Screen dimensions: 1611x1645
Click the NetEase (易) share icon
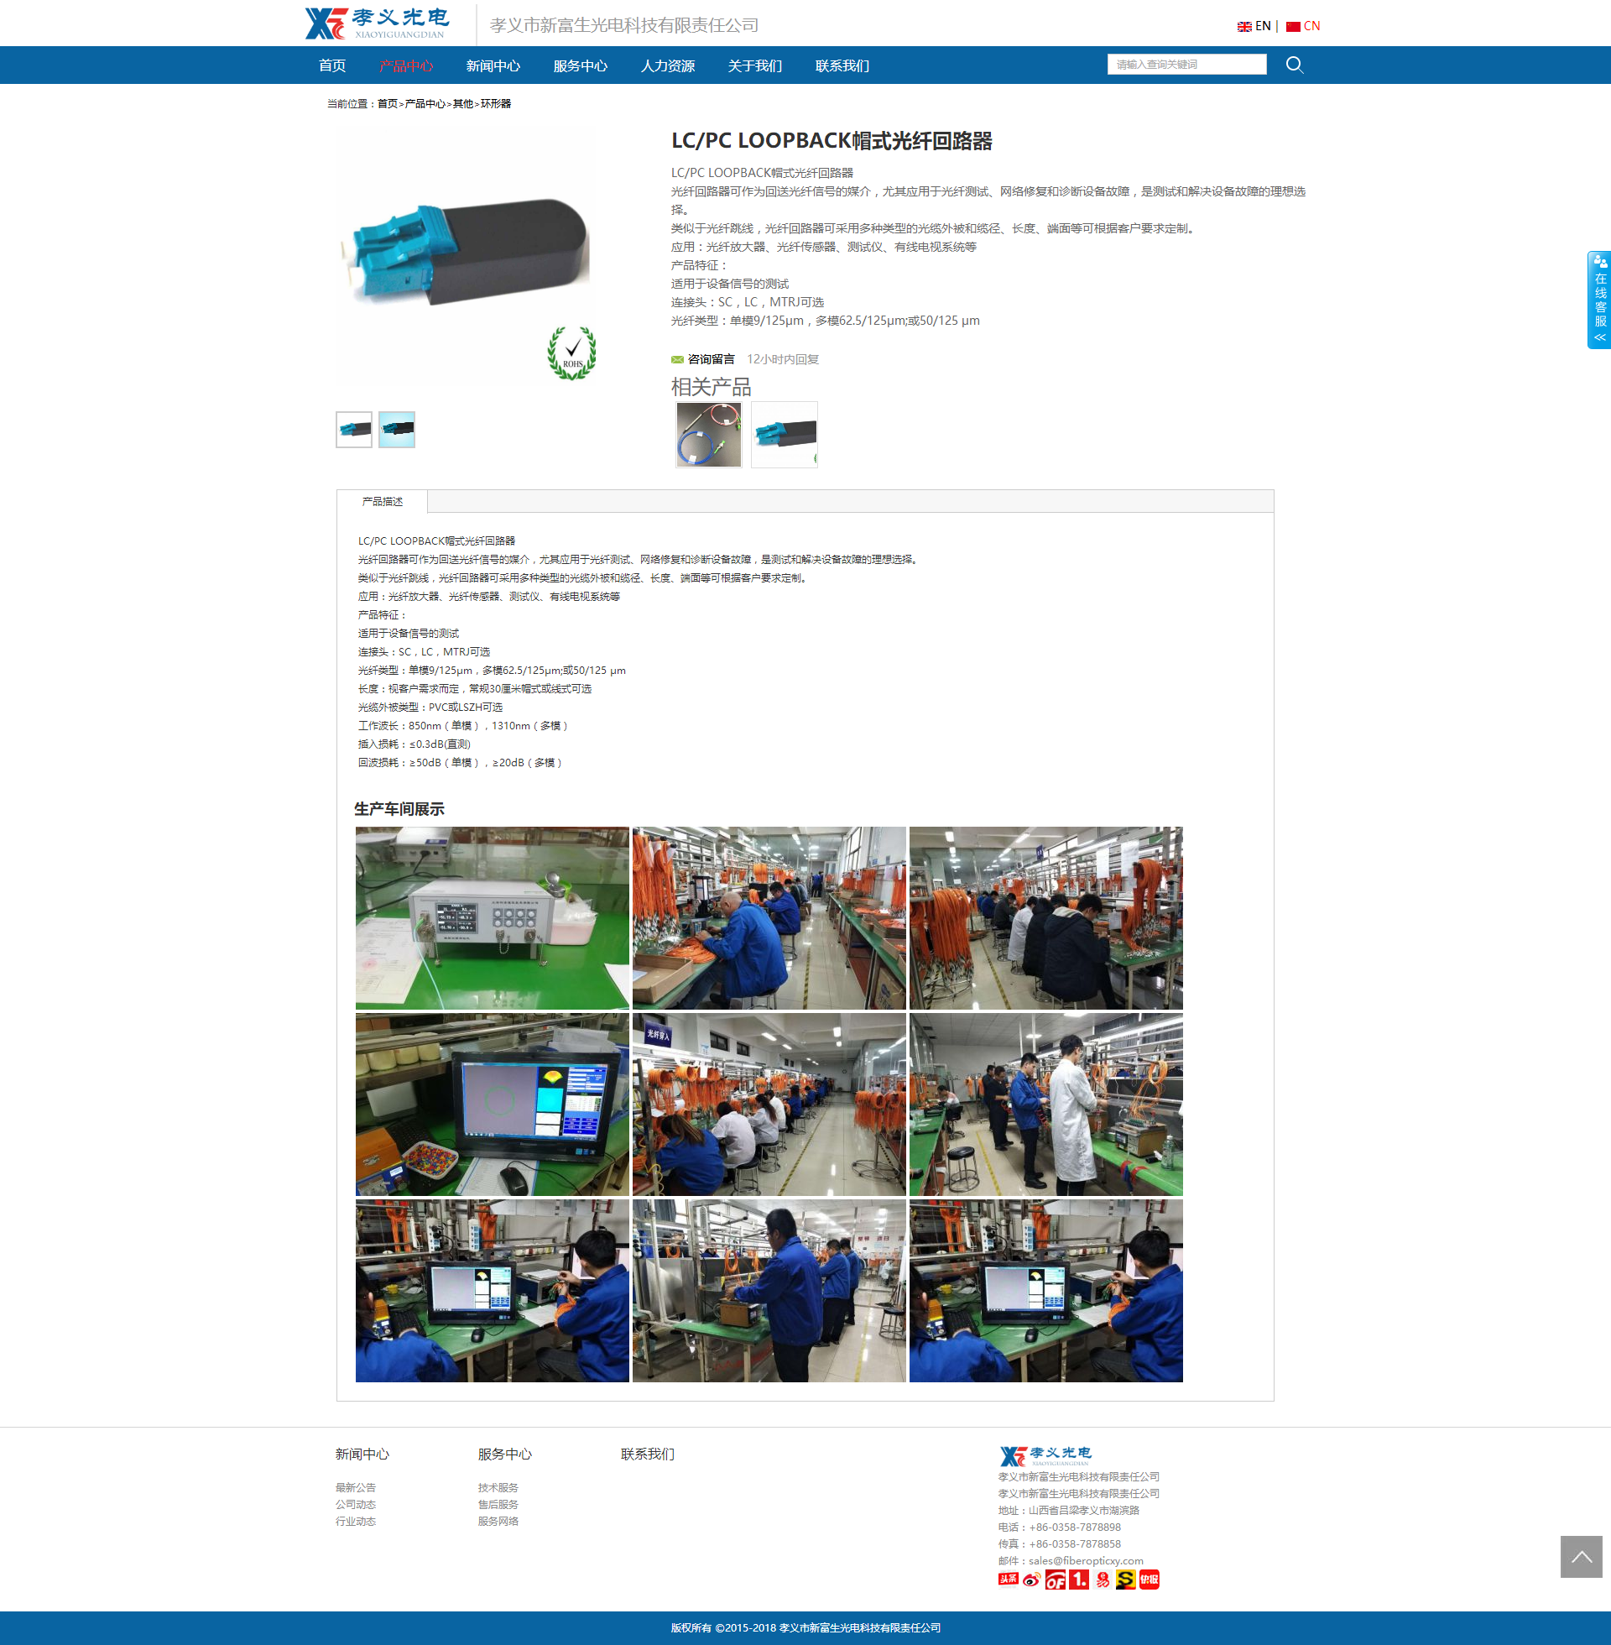[1103, 1579]
